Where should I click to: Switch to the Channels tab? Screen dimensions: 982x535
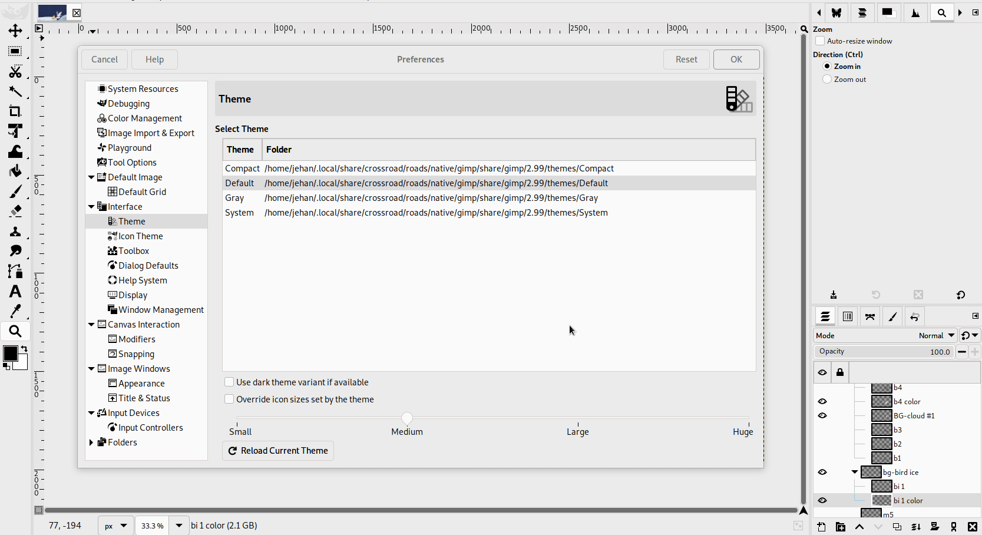coord(847,316)
